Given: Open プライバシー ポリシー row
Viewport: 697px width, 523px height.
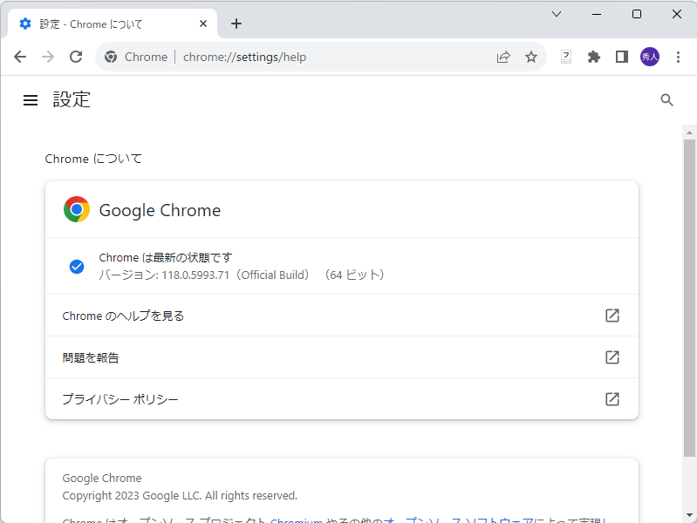Looking at the screenshot, I should coord(342,399).
